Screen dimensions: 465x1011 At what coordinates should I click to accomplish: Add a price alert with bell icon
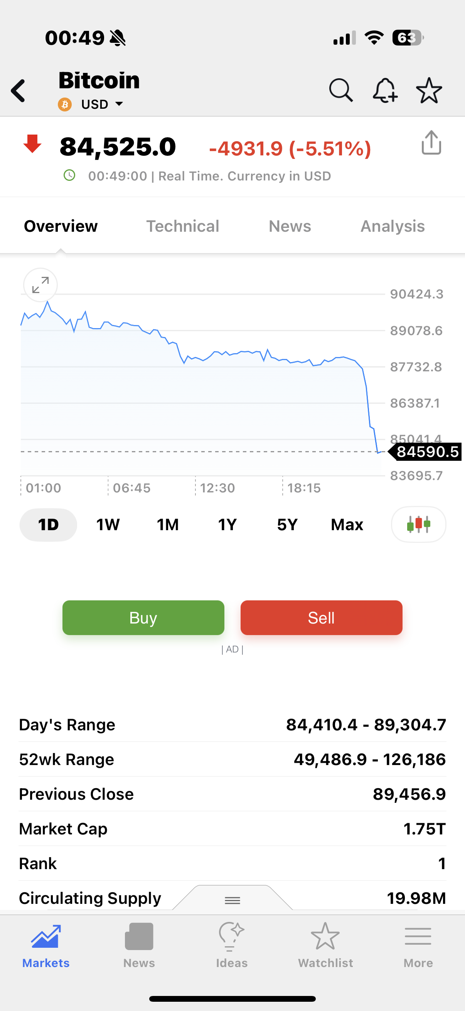(384, 91)
